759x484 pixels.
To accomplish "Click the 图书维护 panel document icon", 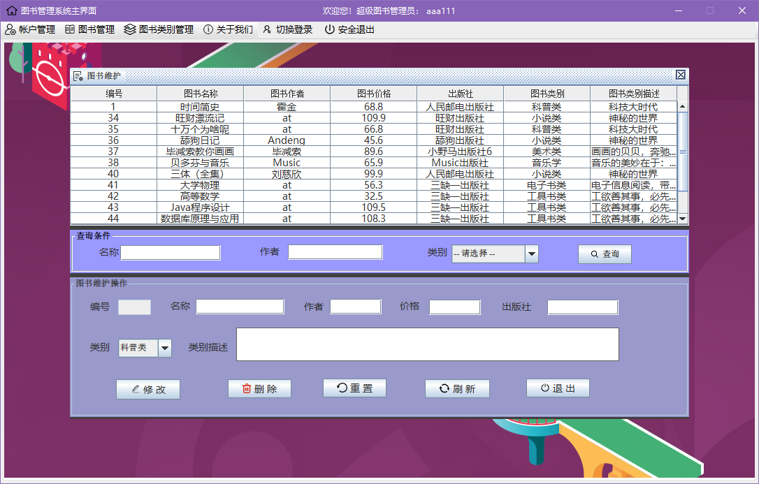I will [78, 76].
